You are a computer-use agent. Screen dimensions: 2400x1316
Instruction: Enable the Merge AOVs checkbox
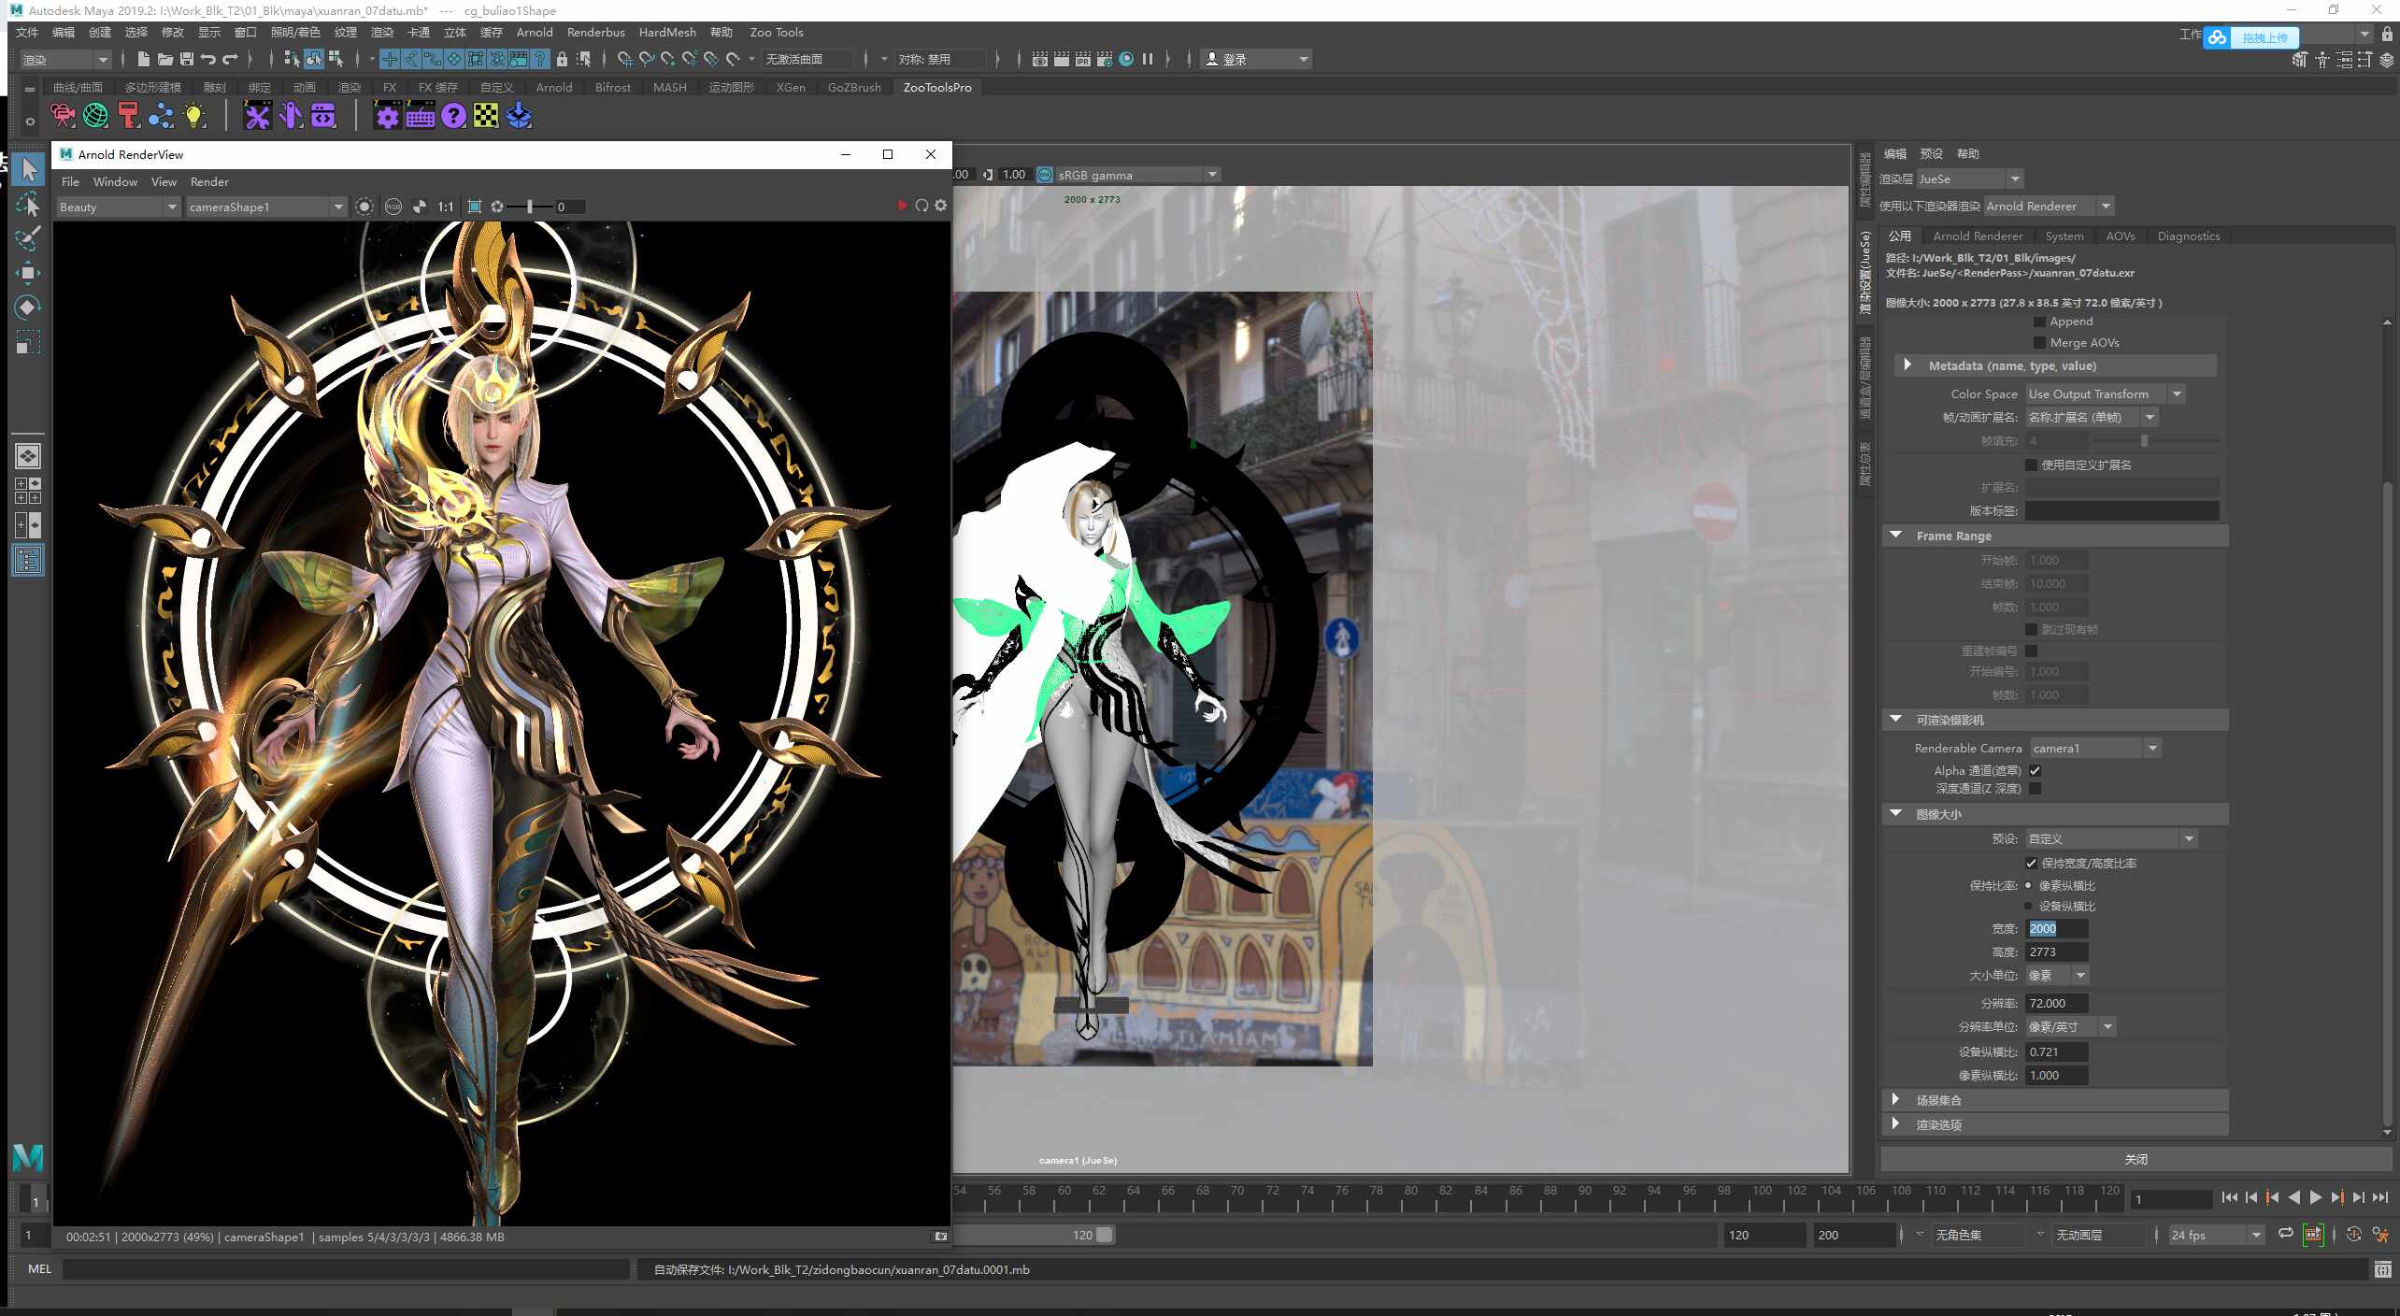(x=2039, y=343)
